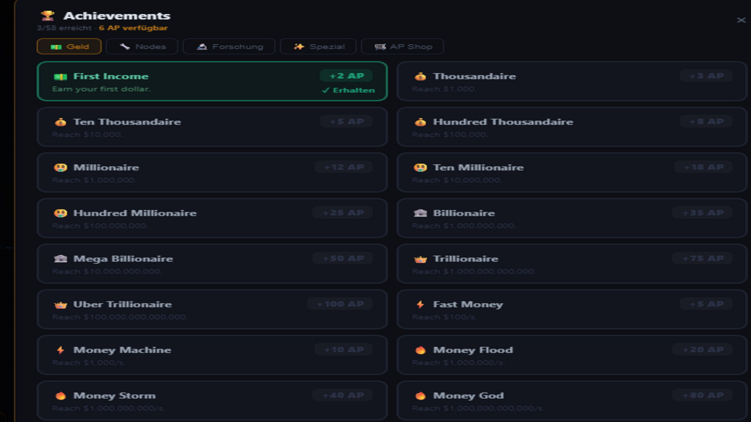Select the Money God achievement card
751x422 pixels.
[572, 401]
